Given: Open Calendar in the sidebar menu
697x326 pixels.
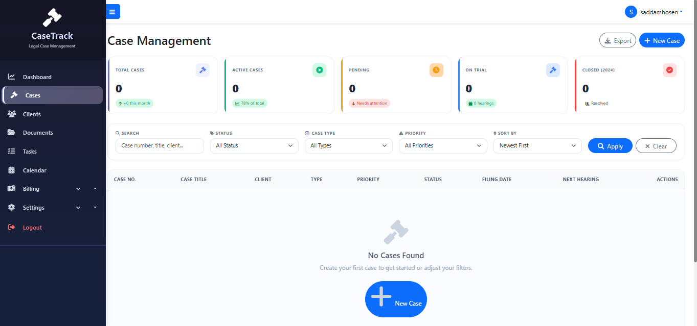Looking at the screenshot, I should [x=52, y=170].
